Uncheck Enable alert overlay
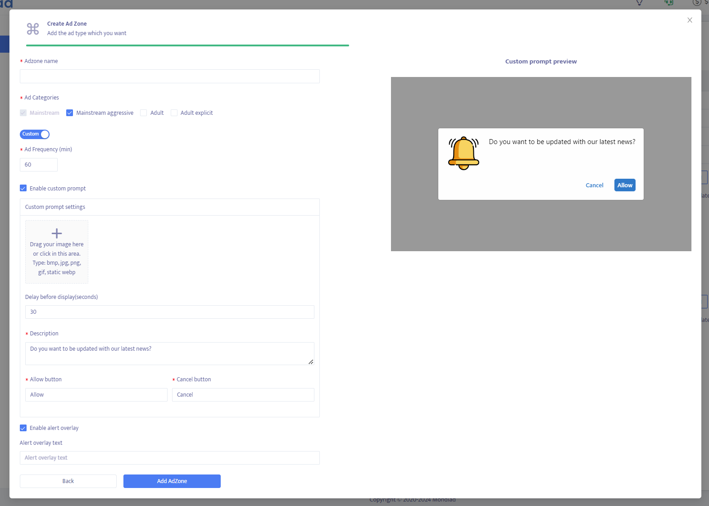This screenshot has height=506, width=709. pos(23,428)
